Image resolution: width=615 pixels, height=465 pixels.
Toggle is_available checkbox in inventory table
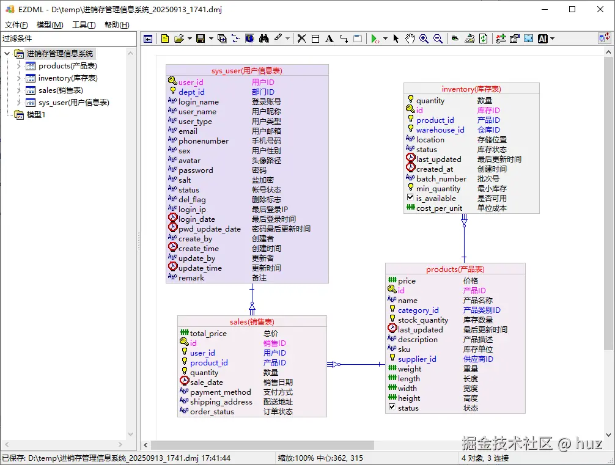(410, 197)
